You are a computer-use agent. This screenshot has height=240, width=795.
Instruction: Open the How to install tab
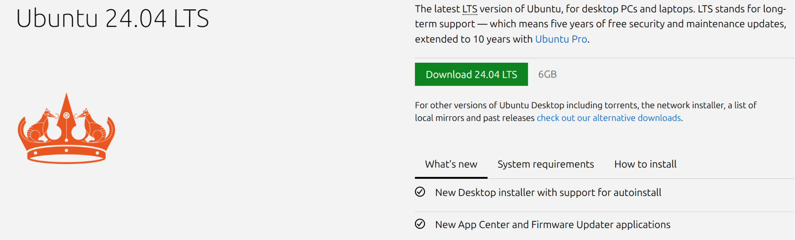pos(645,164)
